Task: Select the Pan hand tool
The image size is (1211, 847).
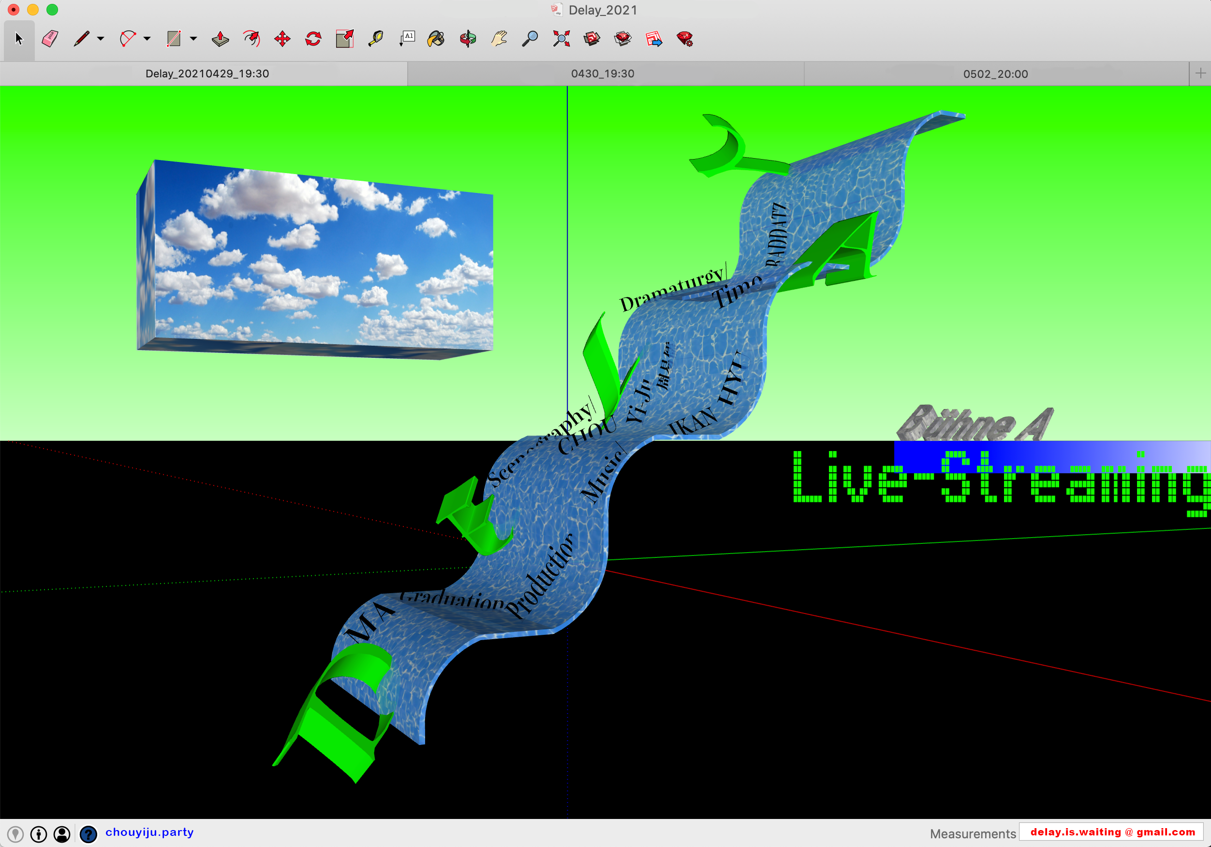Action: click(499, 39)
